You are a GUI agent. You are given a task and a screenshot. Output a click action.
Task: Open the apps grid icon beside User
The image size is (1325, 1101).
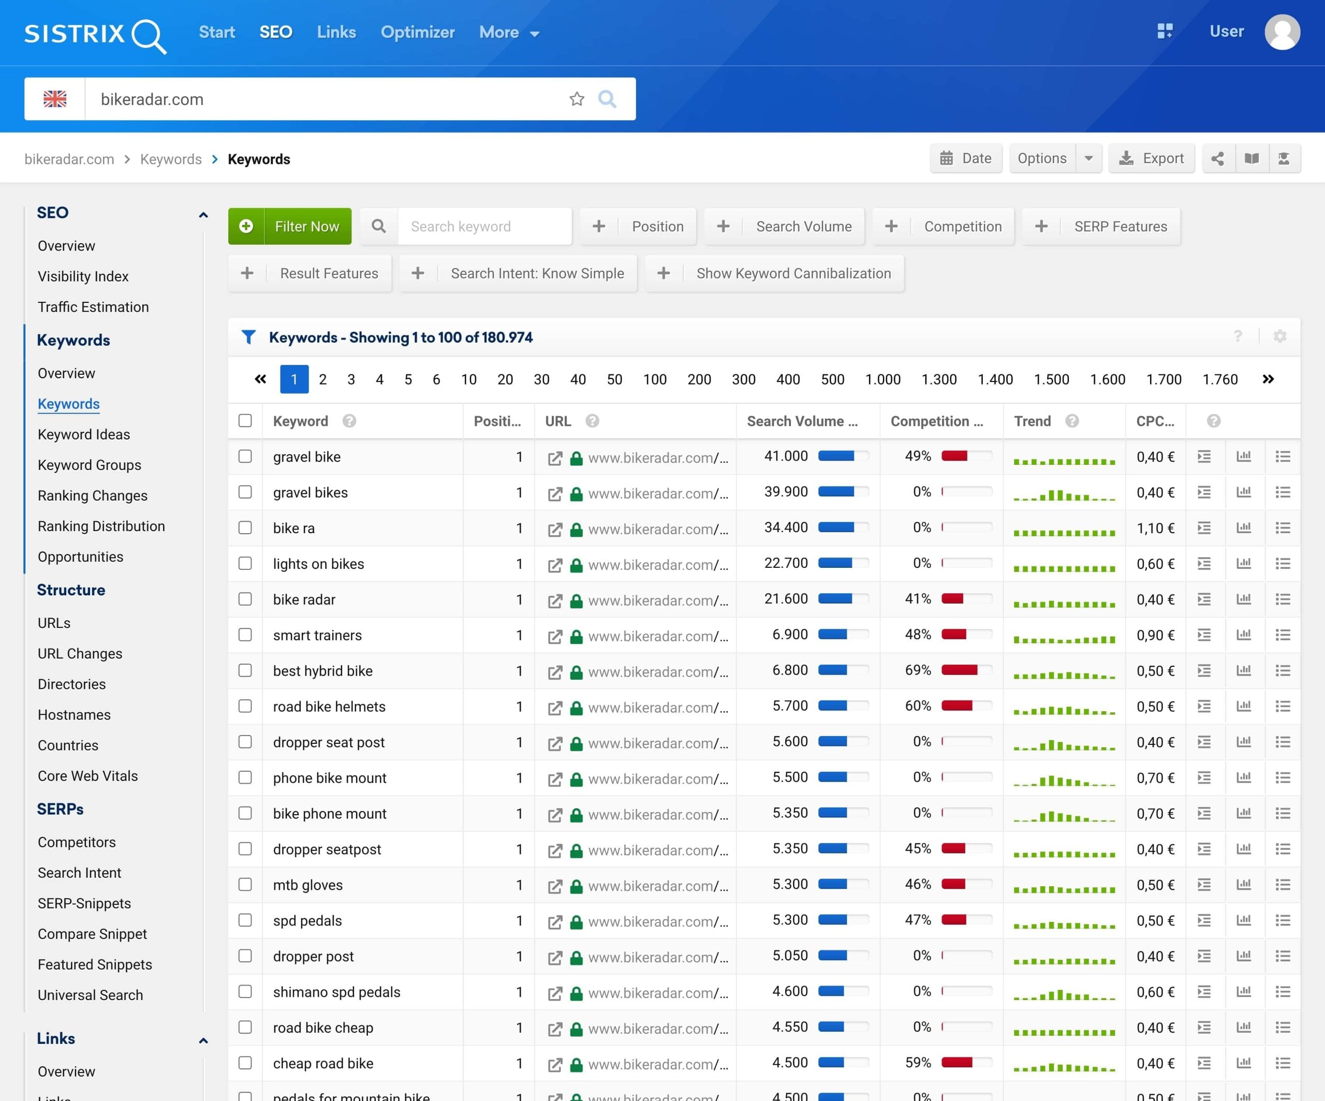tap(1165, 31)
